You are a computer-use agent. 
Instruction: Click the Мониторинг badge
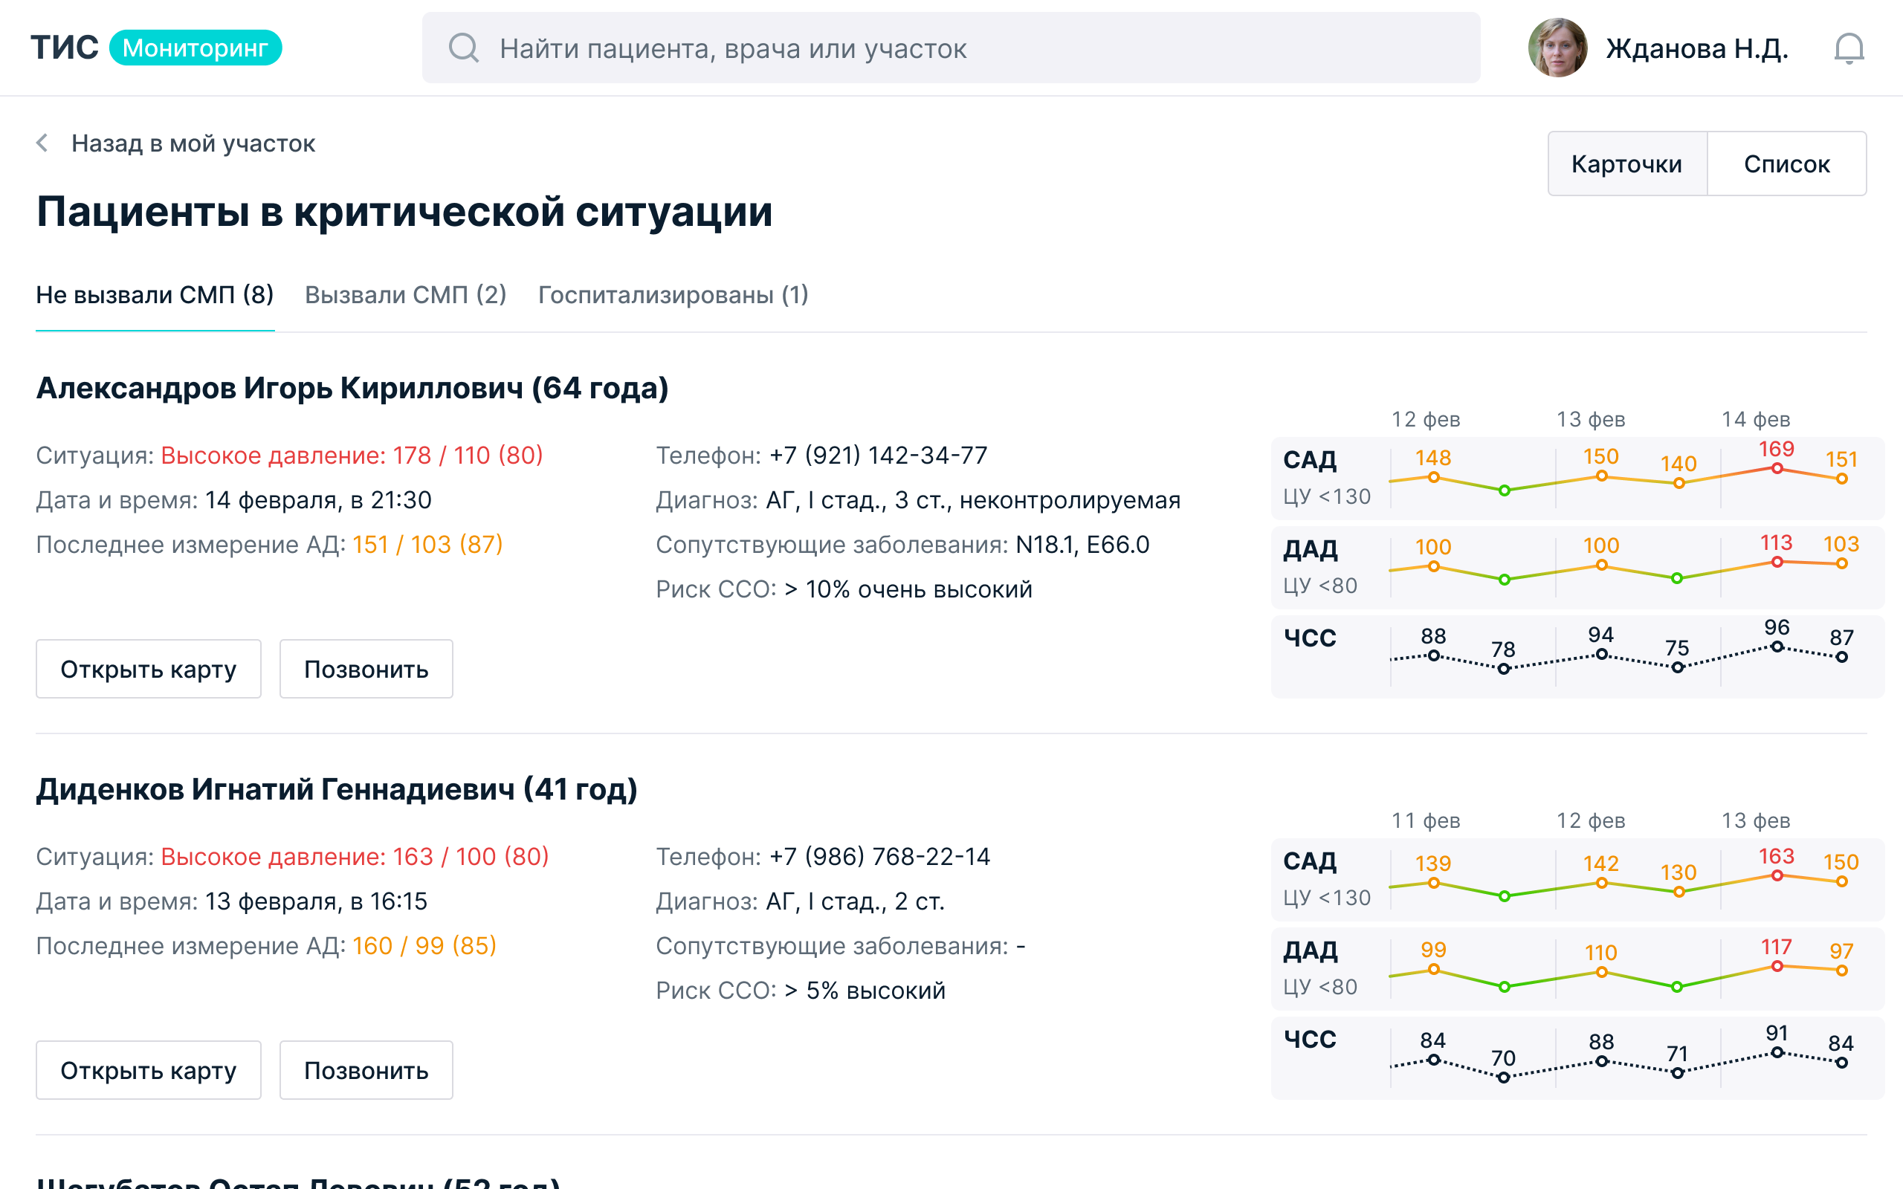(x=195, y=48)
